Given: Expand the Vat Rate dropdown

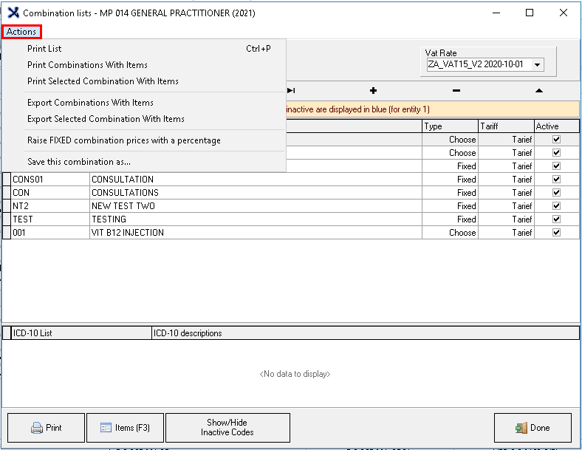Looking at the screenshot, I should 537,65.
